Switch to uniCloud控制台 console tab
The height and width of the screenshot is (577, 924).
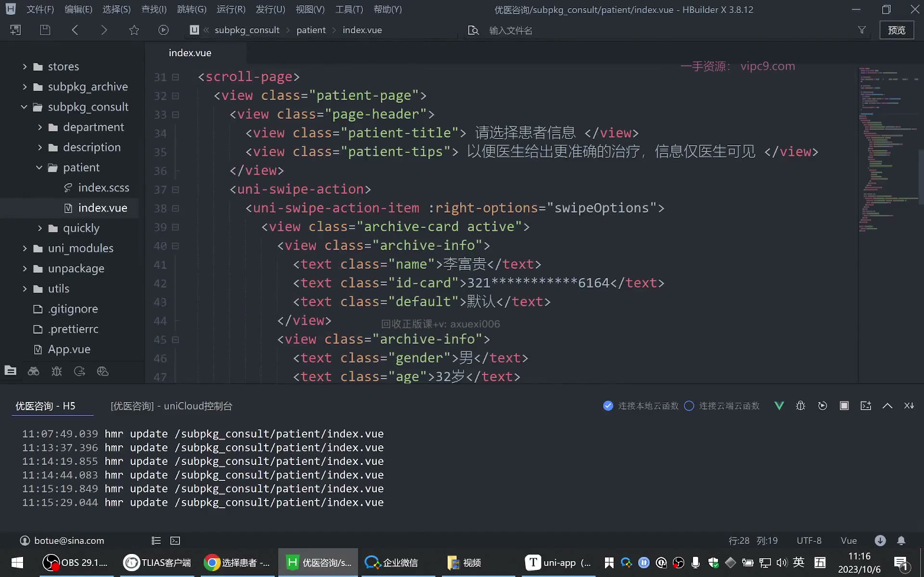click(171, 406)
